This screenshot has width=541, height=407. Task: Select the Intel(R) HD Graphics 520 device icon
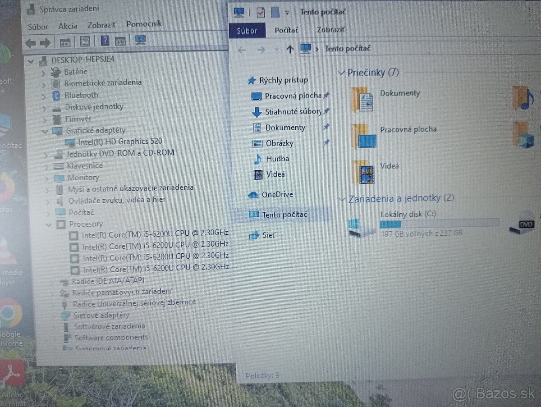[71, 142]
